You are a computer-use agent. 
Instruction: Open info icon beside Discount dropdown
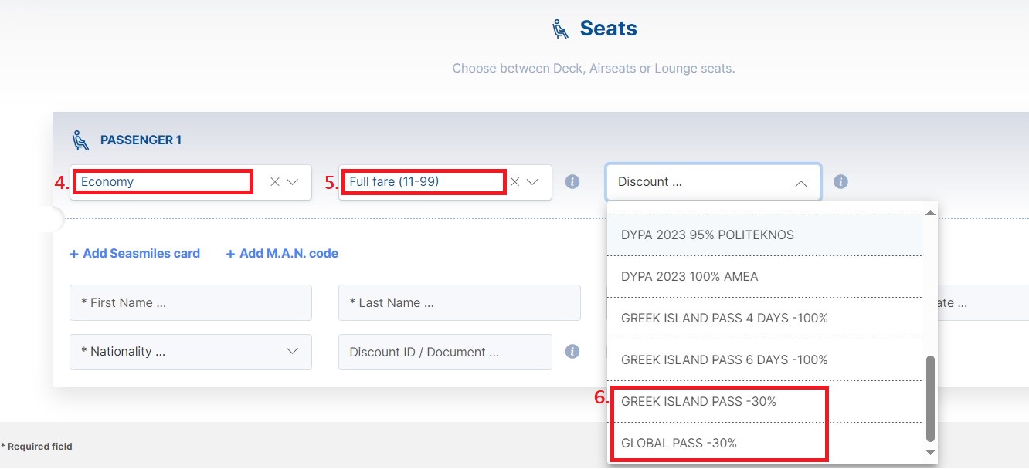coord(841,182)
